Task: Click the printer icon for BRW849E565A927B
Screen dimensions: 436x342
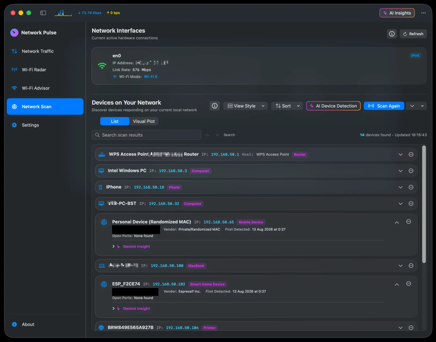Action: coord(101,328)
